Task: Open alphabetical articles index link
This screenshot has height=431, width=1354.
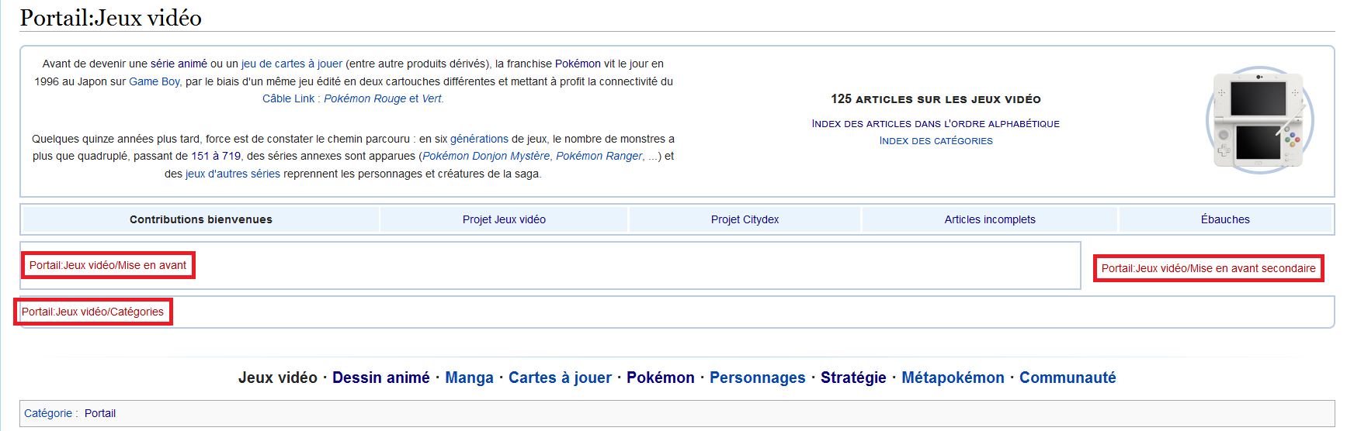Action: (936, 123)
